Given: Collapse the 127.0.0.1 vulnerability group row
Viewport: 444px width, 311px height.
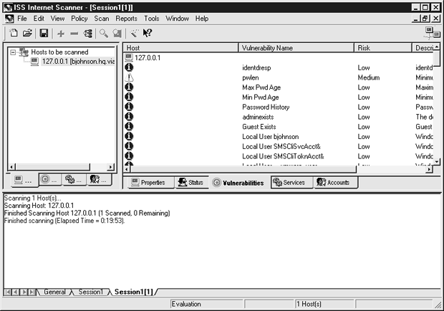Looking at the screenshot, I should (130, 57).
